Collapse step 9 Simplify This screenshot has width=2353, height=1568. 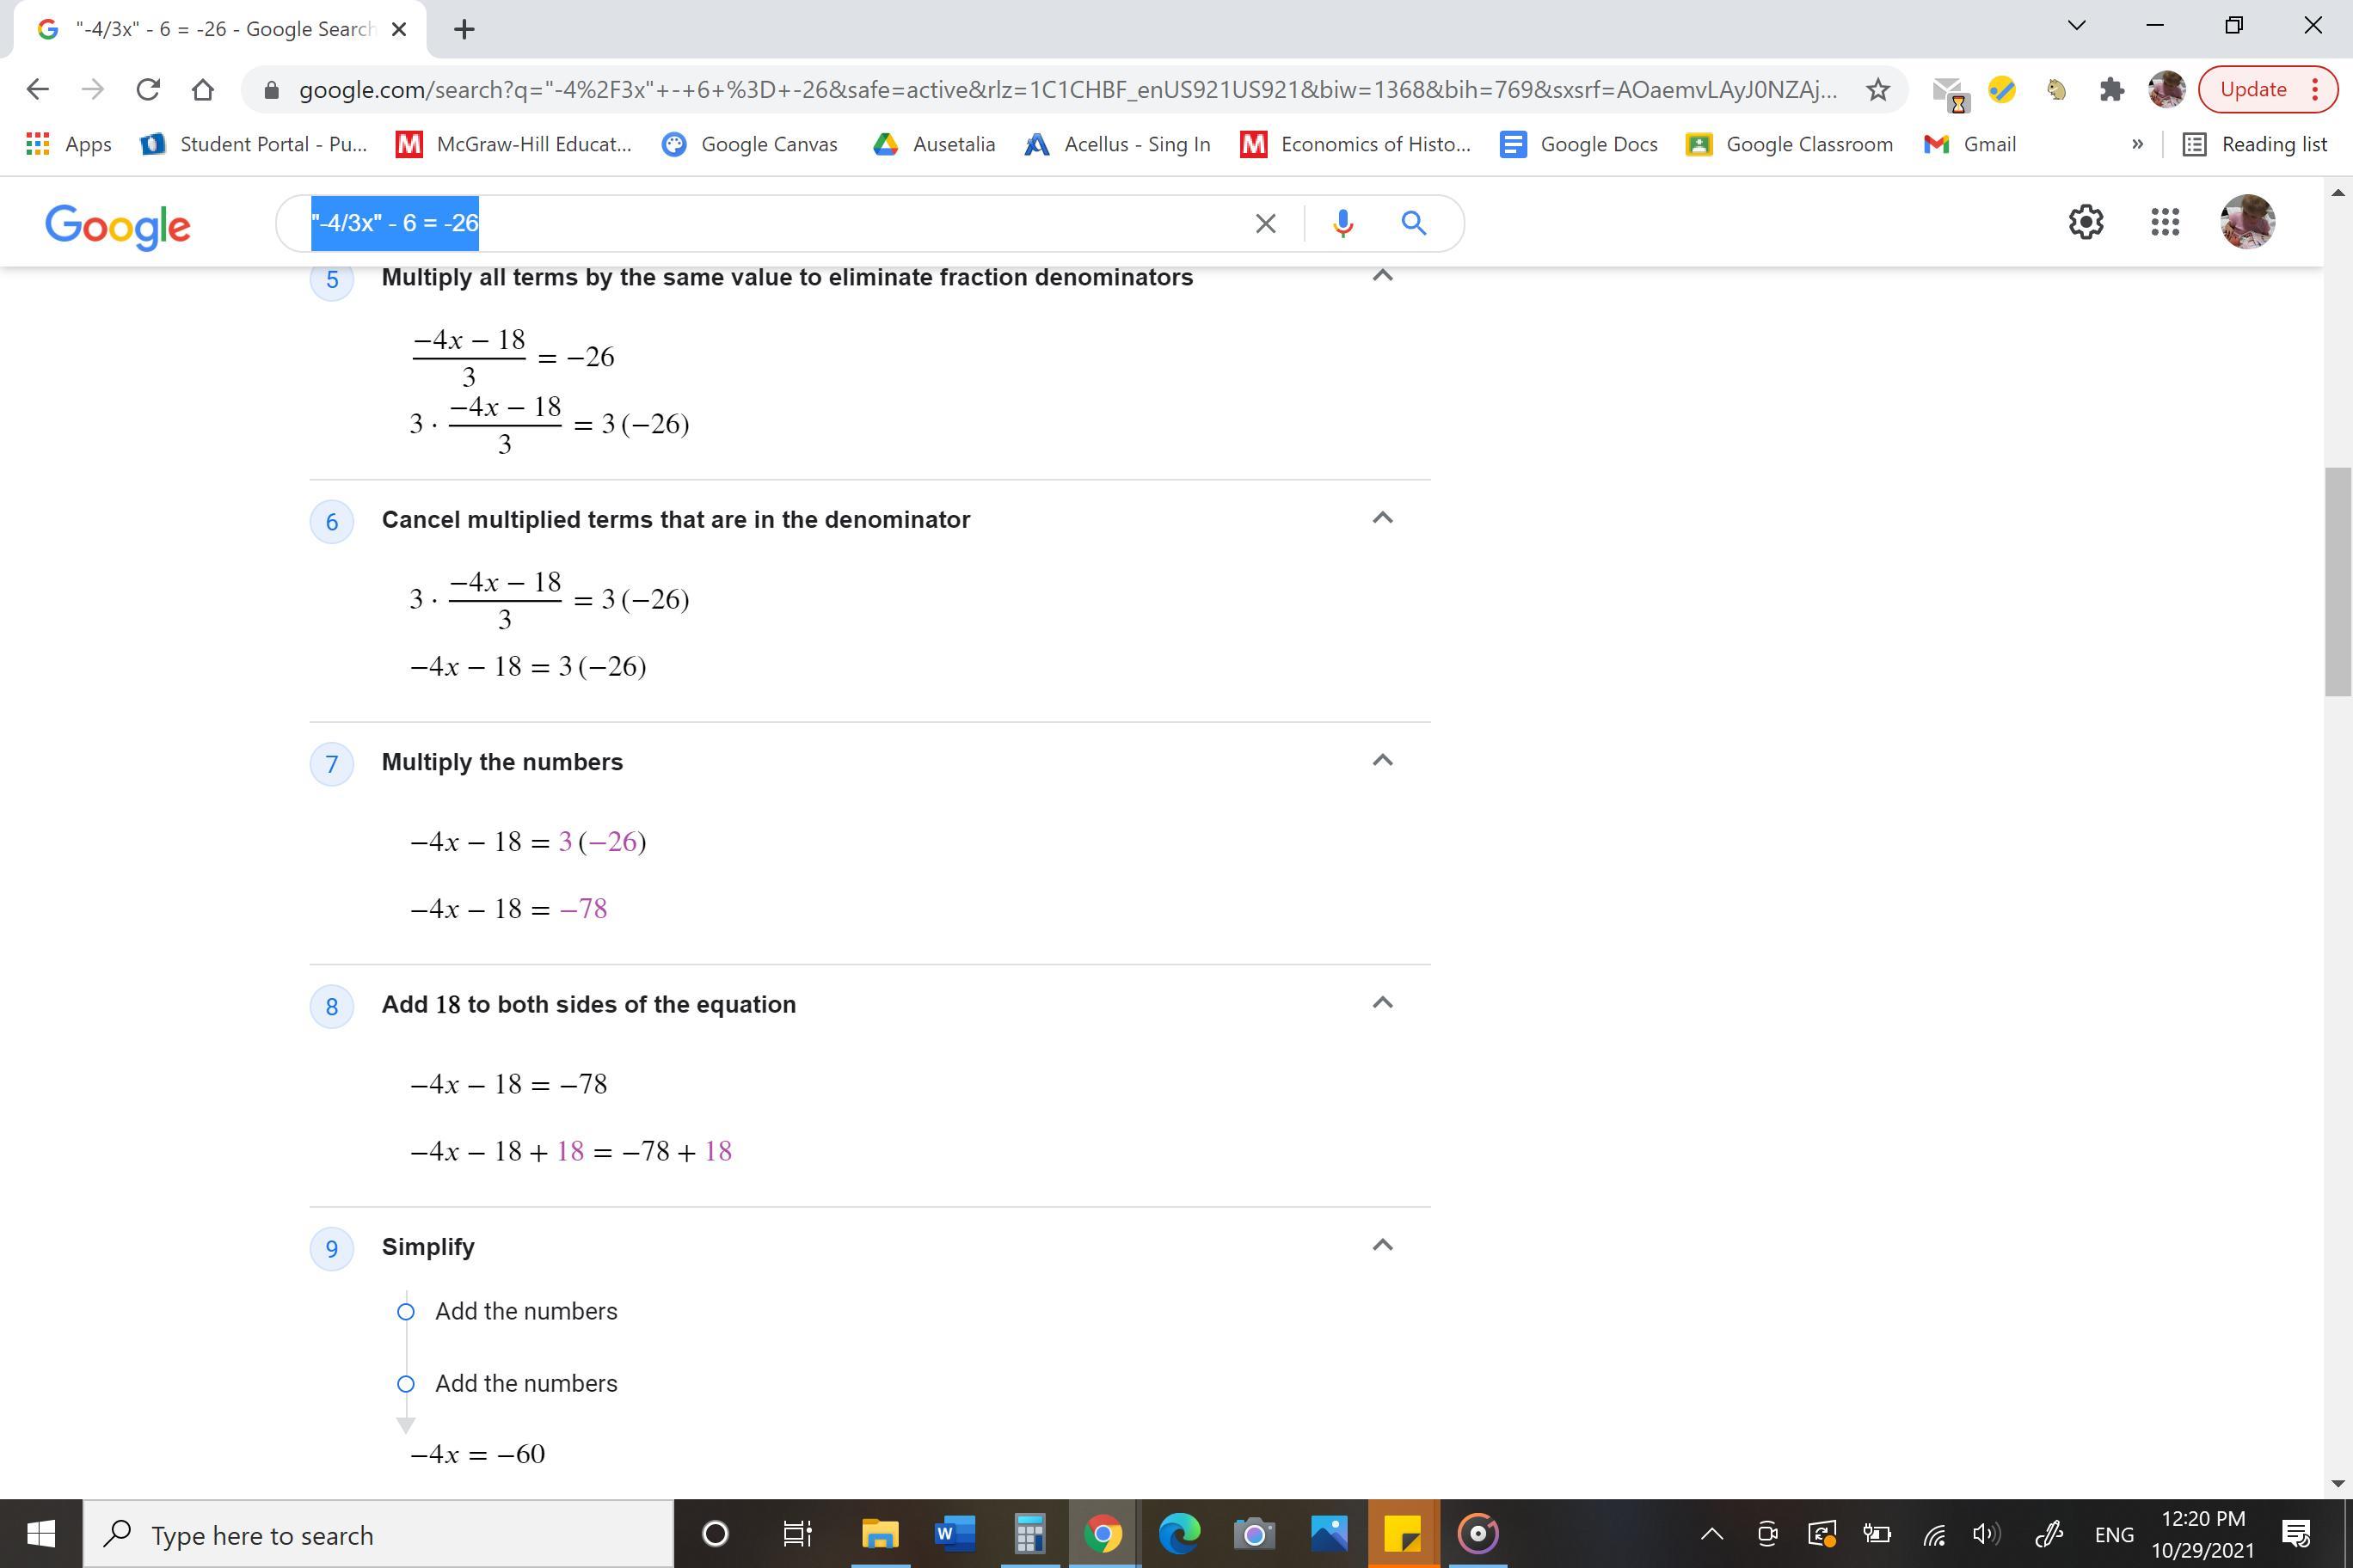point(1381,1245)
